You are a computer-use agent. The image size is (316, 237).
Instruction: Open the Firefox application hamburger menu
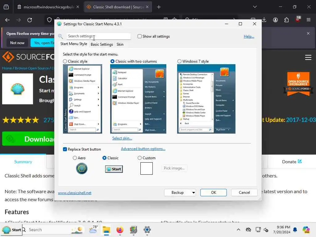point(308,20)
